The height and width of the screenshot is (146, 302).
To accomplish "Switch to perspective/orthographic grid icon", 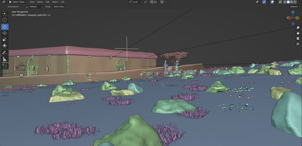I will pyautogui.click(x=298, y=44).
